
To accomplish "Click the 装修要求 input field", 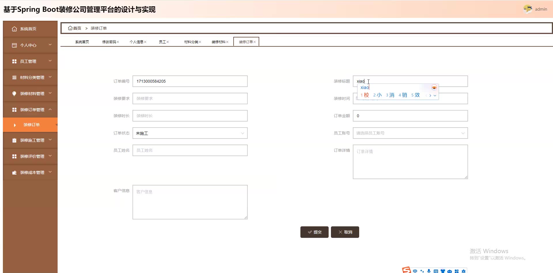I will (x=190, y=98).
